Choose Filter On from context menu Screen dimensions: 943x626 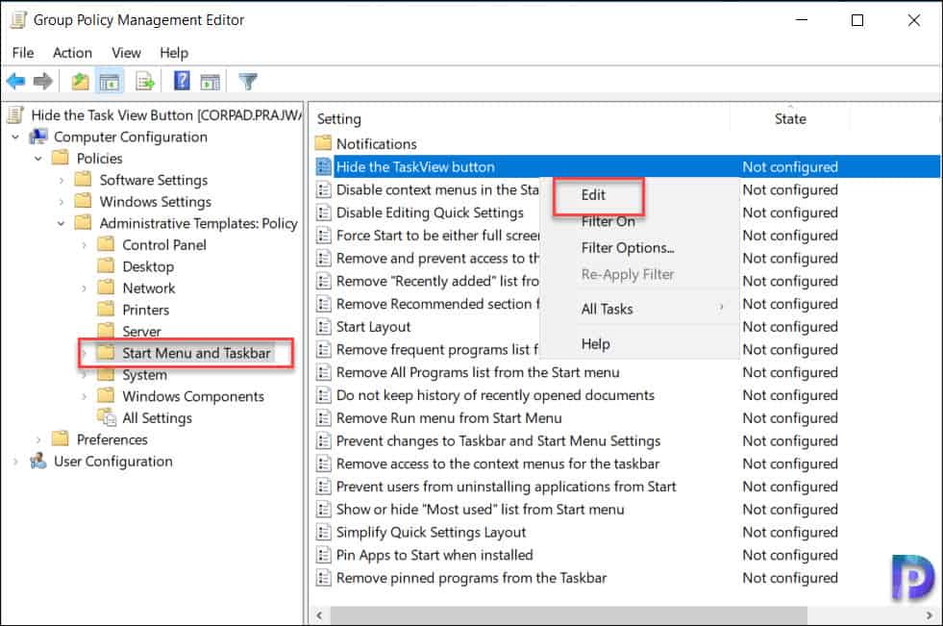[x=608, y=222]
